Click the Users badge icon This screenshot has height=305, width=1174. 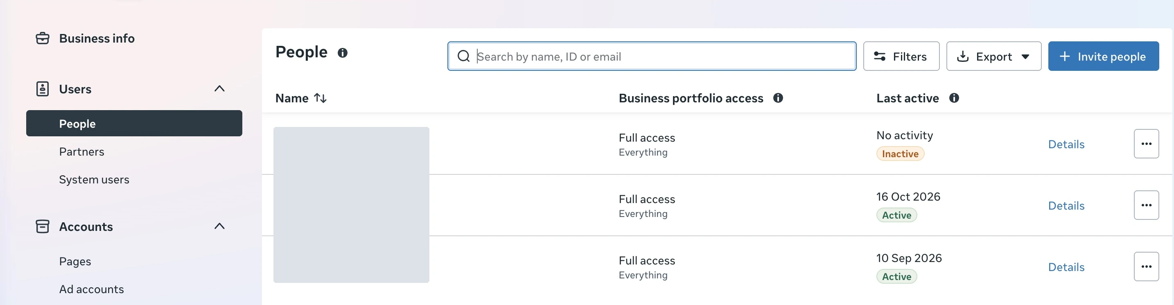43,89
